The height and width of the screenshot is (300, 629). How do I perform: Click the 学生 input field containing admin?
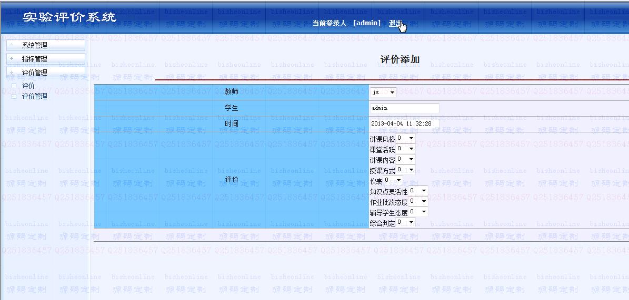[404, 108]
